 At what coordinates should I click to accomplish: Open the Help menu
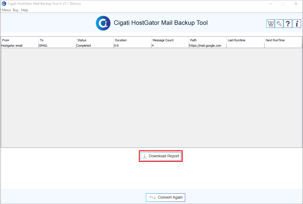click(24, 10)
